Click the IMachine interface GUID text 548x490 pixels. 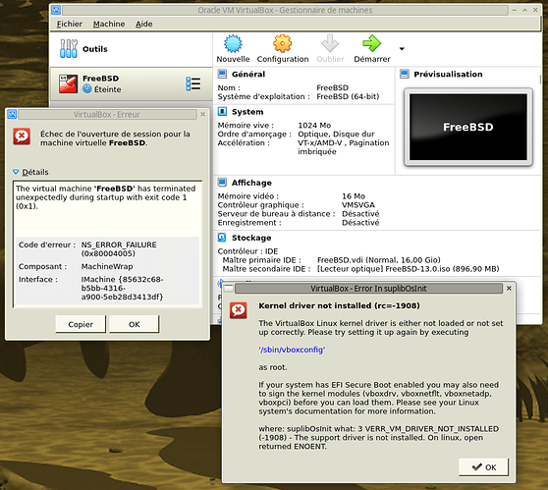tap(122, 288)
